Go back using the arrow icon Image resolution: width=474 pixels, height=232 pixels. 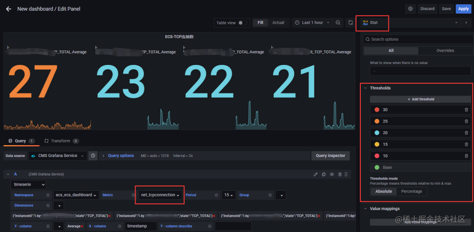8,9
